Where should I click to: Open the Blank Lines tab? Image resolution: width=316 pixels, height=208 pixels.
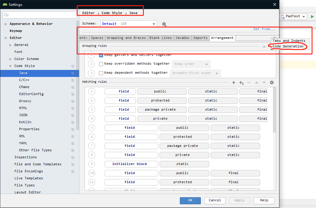point(160,38)
